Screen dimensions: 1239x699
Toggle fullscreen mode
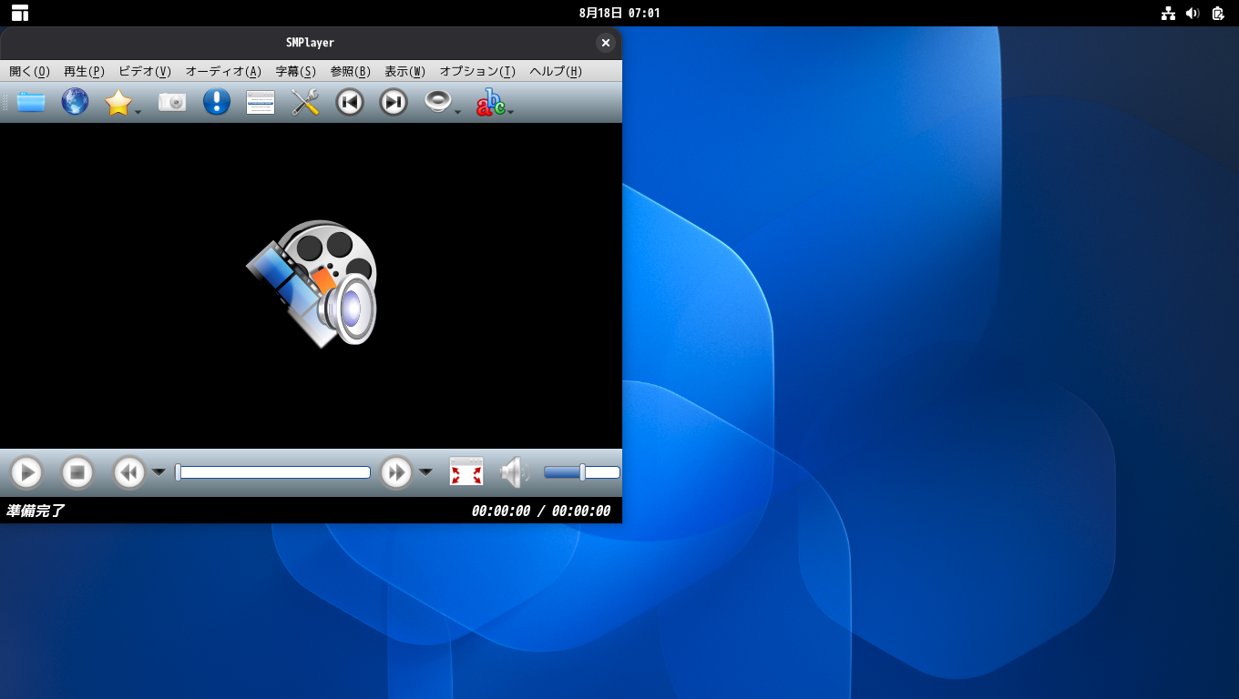click(466, 472)
